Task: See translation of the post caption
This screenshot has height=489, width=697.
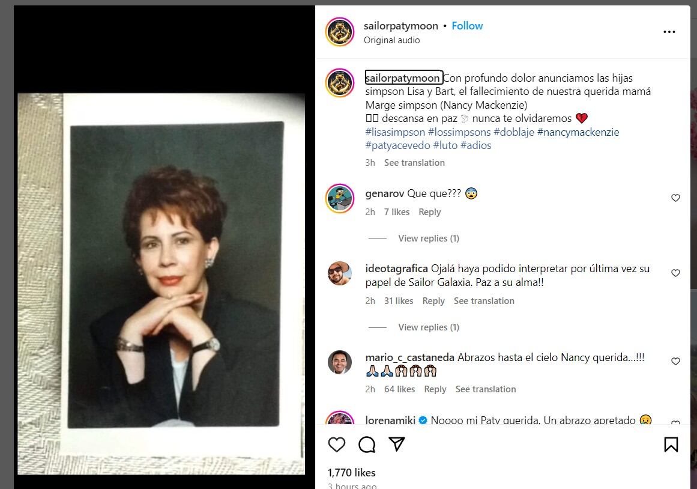Action: click(414, 163)
